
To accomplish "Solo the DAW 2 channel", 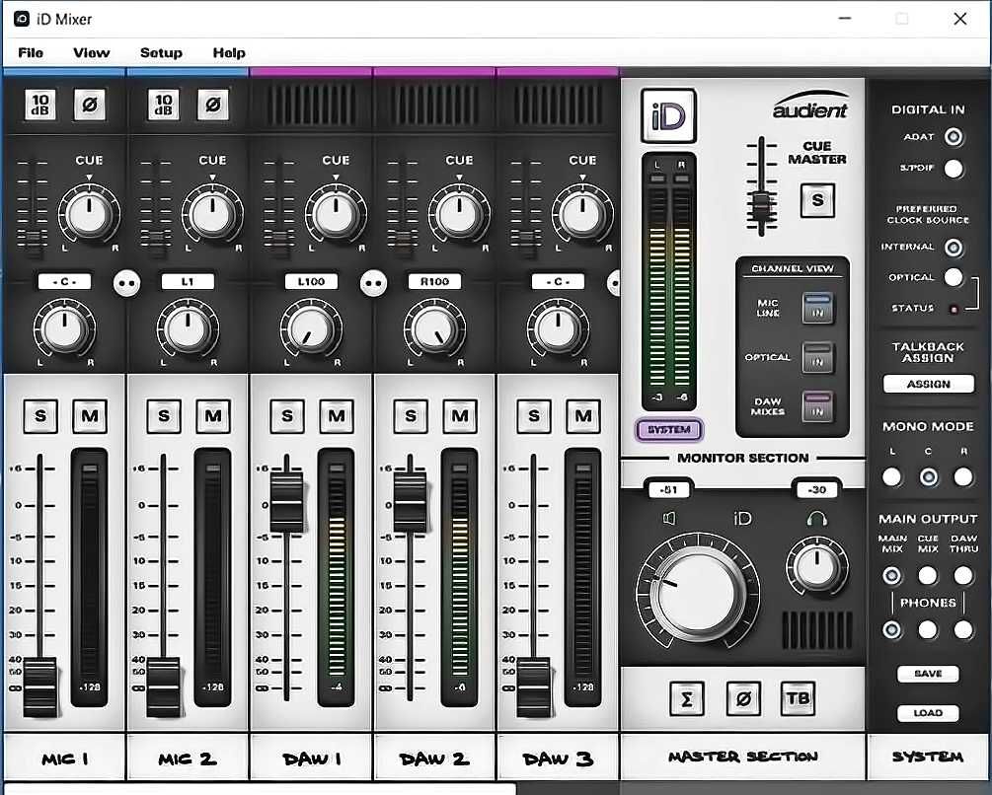I will tap(411, 416).
